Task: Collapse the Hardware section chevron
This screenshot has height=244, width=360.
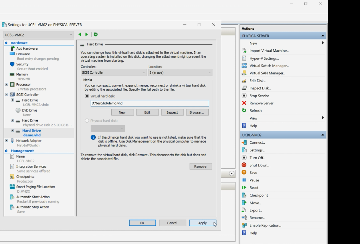Action: [6, 43]
